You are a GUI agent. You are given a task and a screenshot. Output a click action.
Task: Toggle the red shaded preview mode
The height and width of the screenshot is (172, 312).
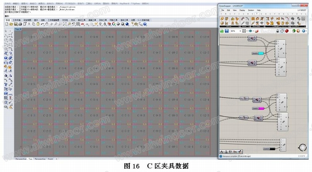click(287, 31)
